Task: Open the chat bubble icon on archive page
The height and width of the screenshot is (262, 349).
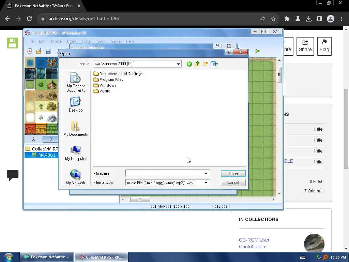Action: click(x=13, y=175)
